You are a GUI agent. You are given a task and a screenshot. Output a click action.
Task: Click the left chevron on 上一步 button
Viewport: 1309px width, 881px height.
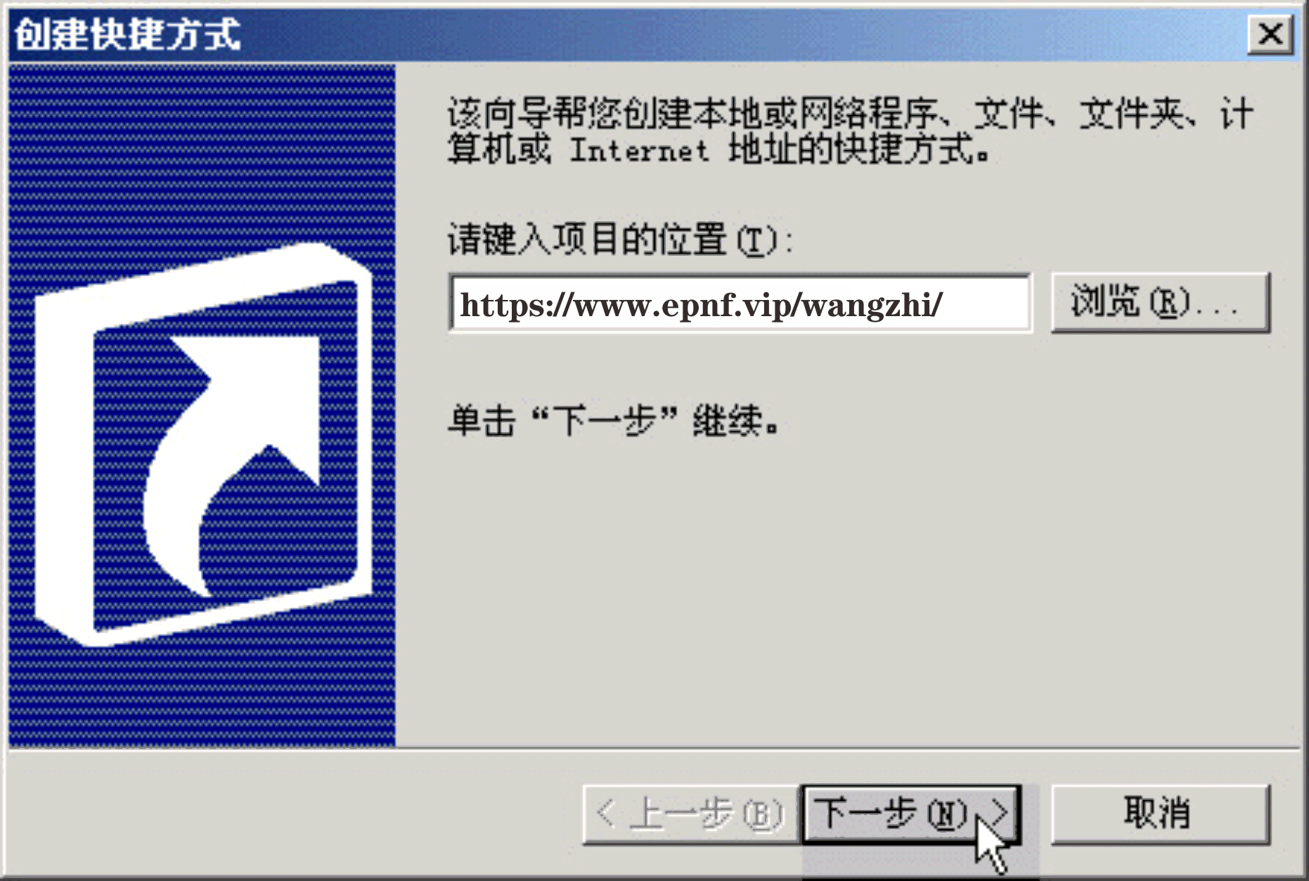[x=605, y=814]
